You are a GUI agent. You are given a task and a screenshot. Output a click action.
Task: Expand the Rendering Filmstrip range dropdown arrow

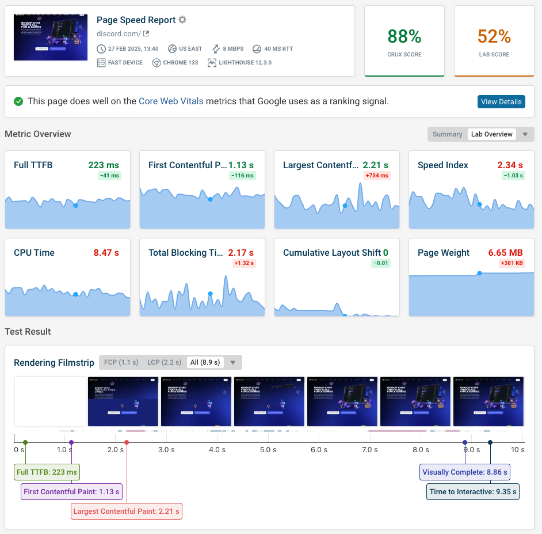tap(233, 362)
